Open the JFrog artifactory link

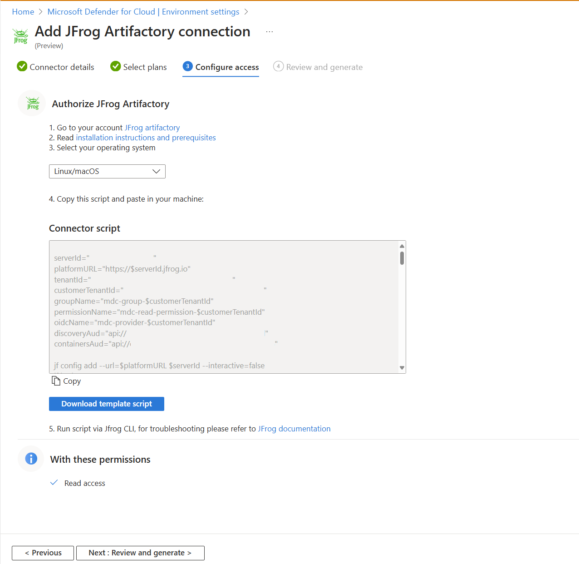tap(152, 128)
